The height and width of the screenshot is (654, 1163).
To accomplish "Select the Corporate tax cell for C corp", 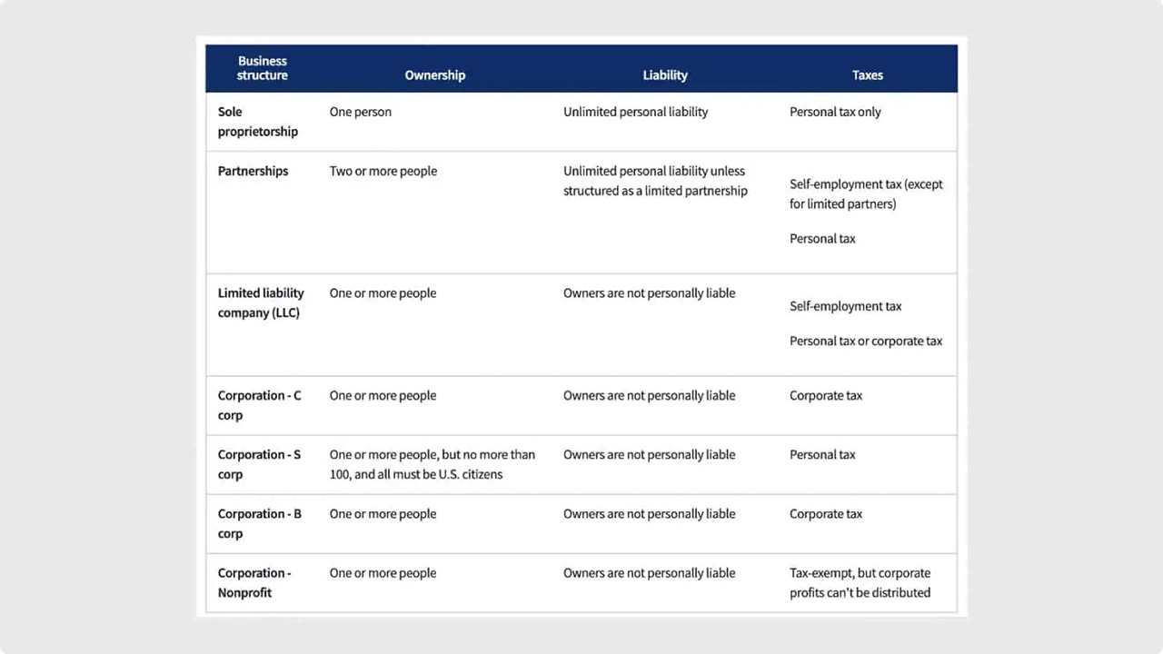I will [825, 395].
